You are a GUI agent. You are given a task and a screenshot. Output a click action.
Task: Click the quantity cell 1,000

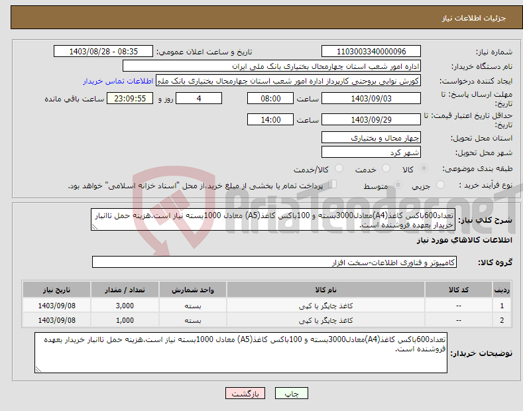click(x=125, y=320)
